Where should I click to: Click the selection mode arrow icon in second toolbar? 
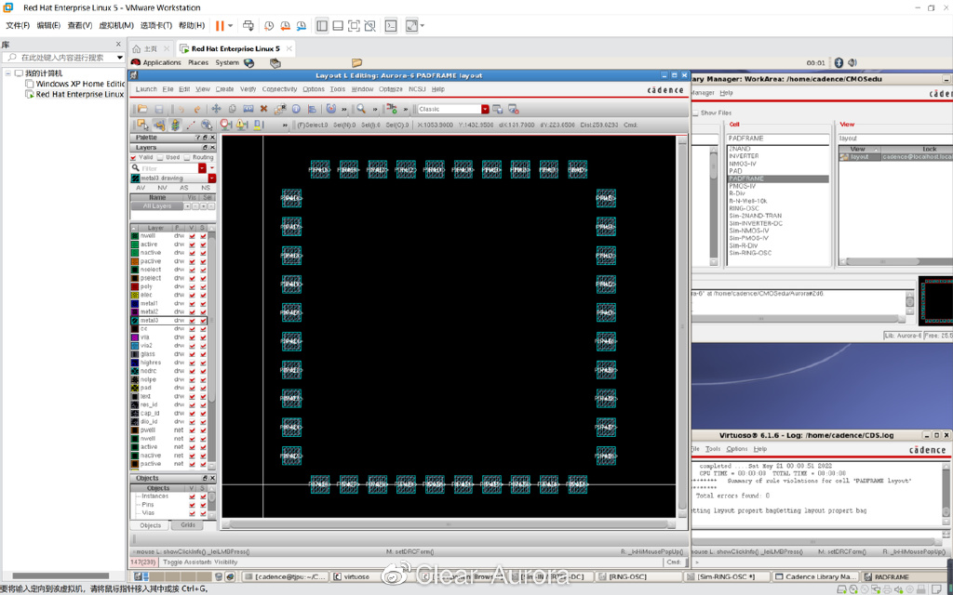[x=142, y=125]
